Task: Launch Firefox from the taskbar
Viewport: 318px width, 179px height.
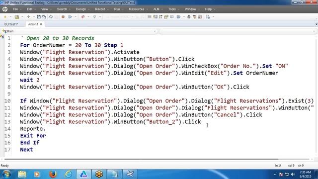Action: (53, 174)
